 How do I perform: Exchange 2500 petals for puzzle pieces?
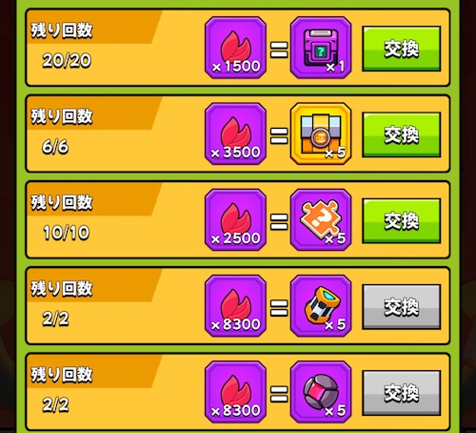402,221
